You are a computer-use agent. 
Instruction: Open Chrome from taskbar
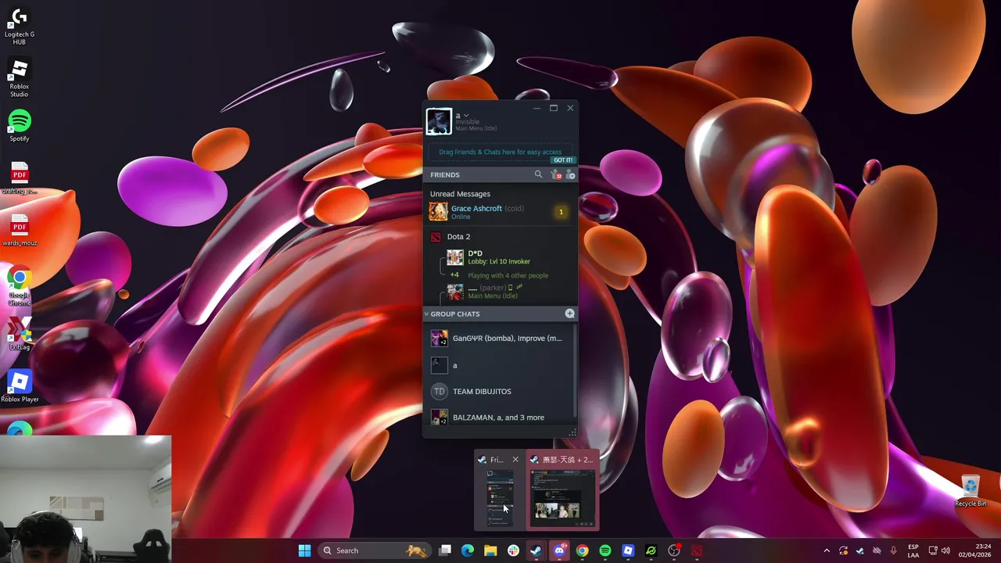tap(582, 550)
